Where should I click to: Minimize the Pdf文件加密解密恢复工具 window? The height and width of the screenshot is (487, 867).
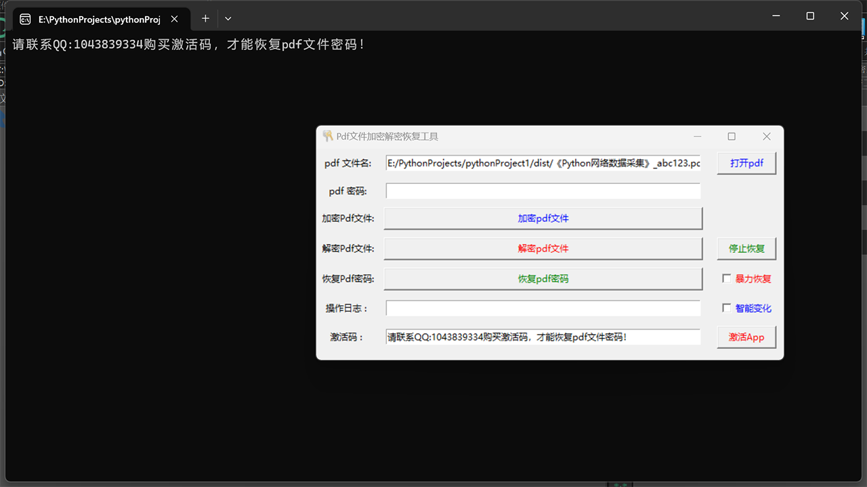point(697,136)
